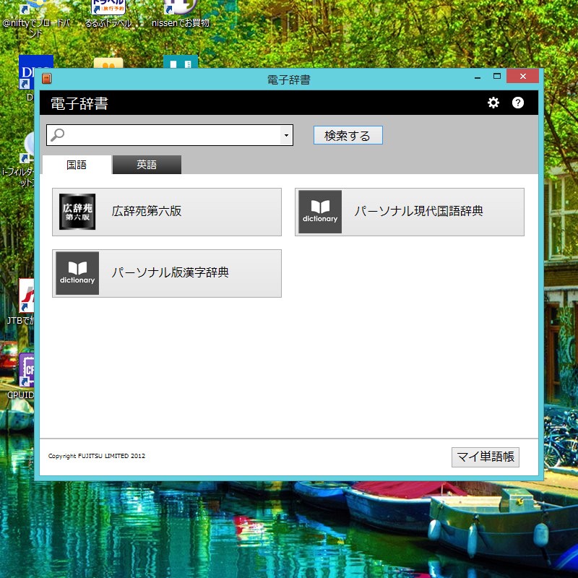Expand the search box dropdown arrow

click(x=285, y=135)
